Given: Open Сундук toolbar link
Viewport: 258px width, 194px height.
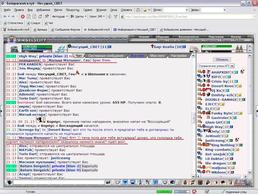Looking at the screenshot, I should 34,23.
